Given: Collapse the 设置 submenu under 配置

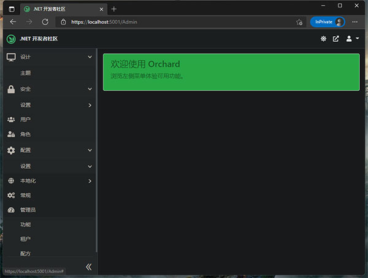Looking at the screenshot, I should point(90,167).
